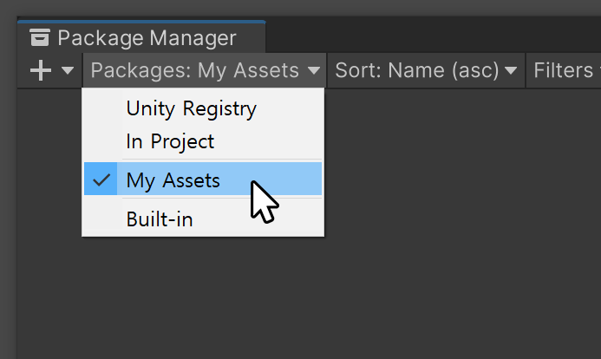
Task: Select the In Project option
Action: click(x=170, y=141)
